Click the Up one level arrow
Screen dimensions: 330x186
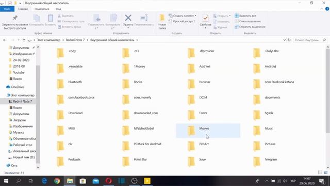tap(24, 40)
